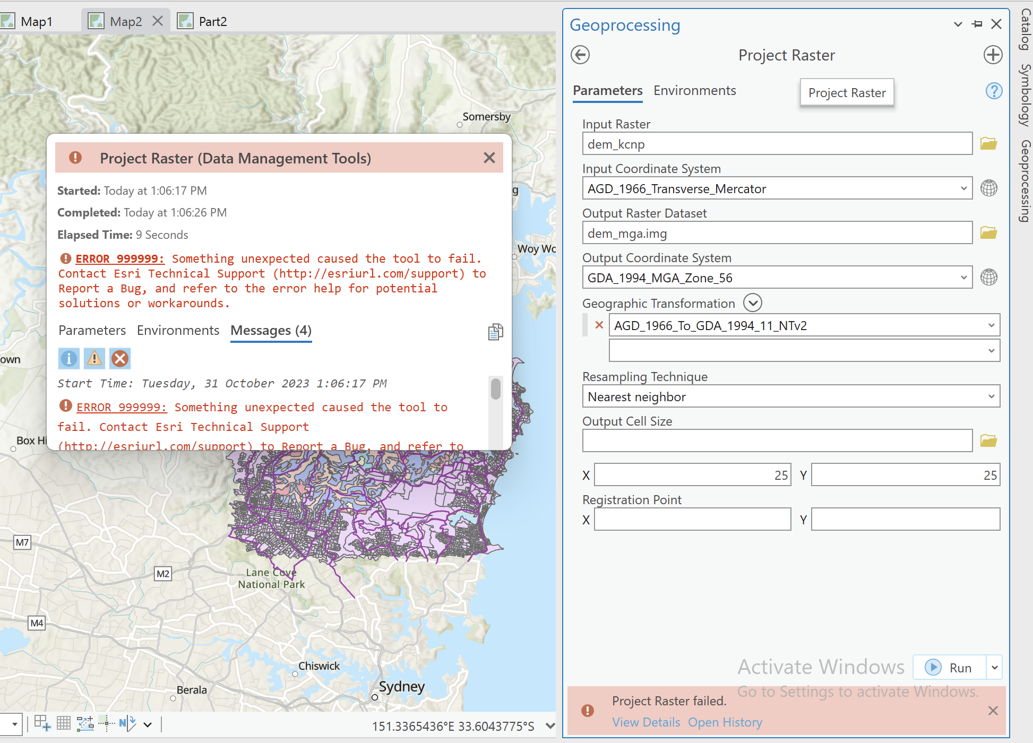Open the Resampling Technique dropdown

click(x=991, y=396)
